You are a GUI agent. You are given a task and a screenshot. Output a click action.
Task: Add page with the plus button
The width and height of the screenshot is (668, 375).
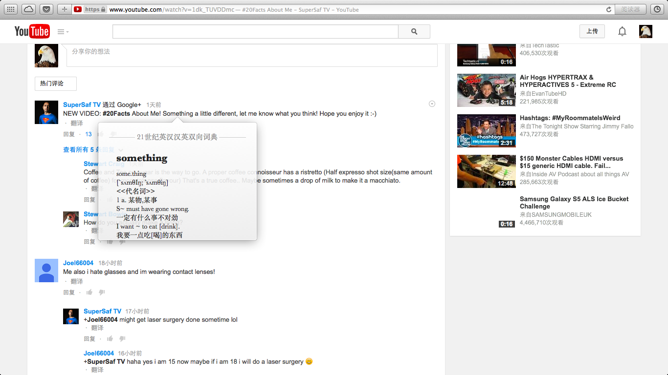(64, 9)
